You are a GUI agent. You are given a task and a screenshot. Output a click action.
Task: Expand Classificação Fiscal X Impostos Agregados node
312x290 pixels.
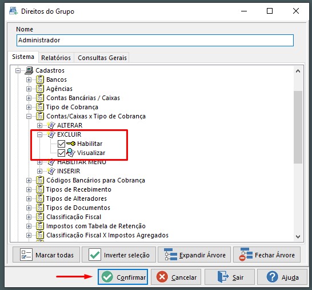(x=29, y=236)
